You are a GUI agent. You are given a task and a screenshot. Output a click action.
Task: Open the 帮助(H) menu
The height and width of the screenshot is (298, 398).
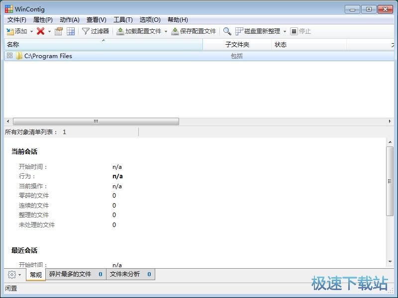(178, 20)
